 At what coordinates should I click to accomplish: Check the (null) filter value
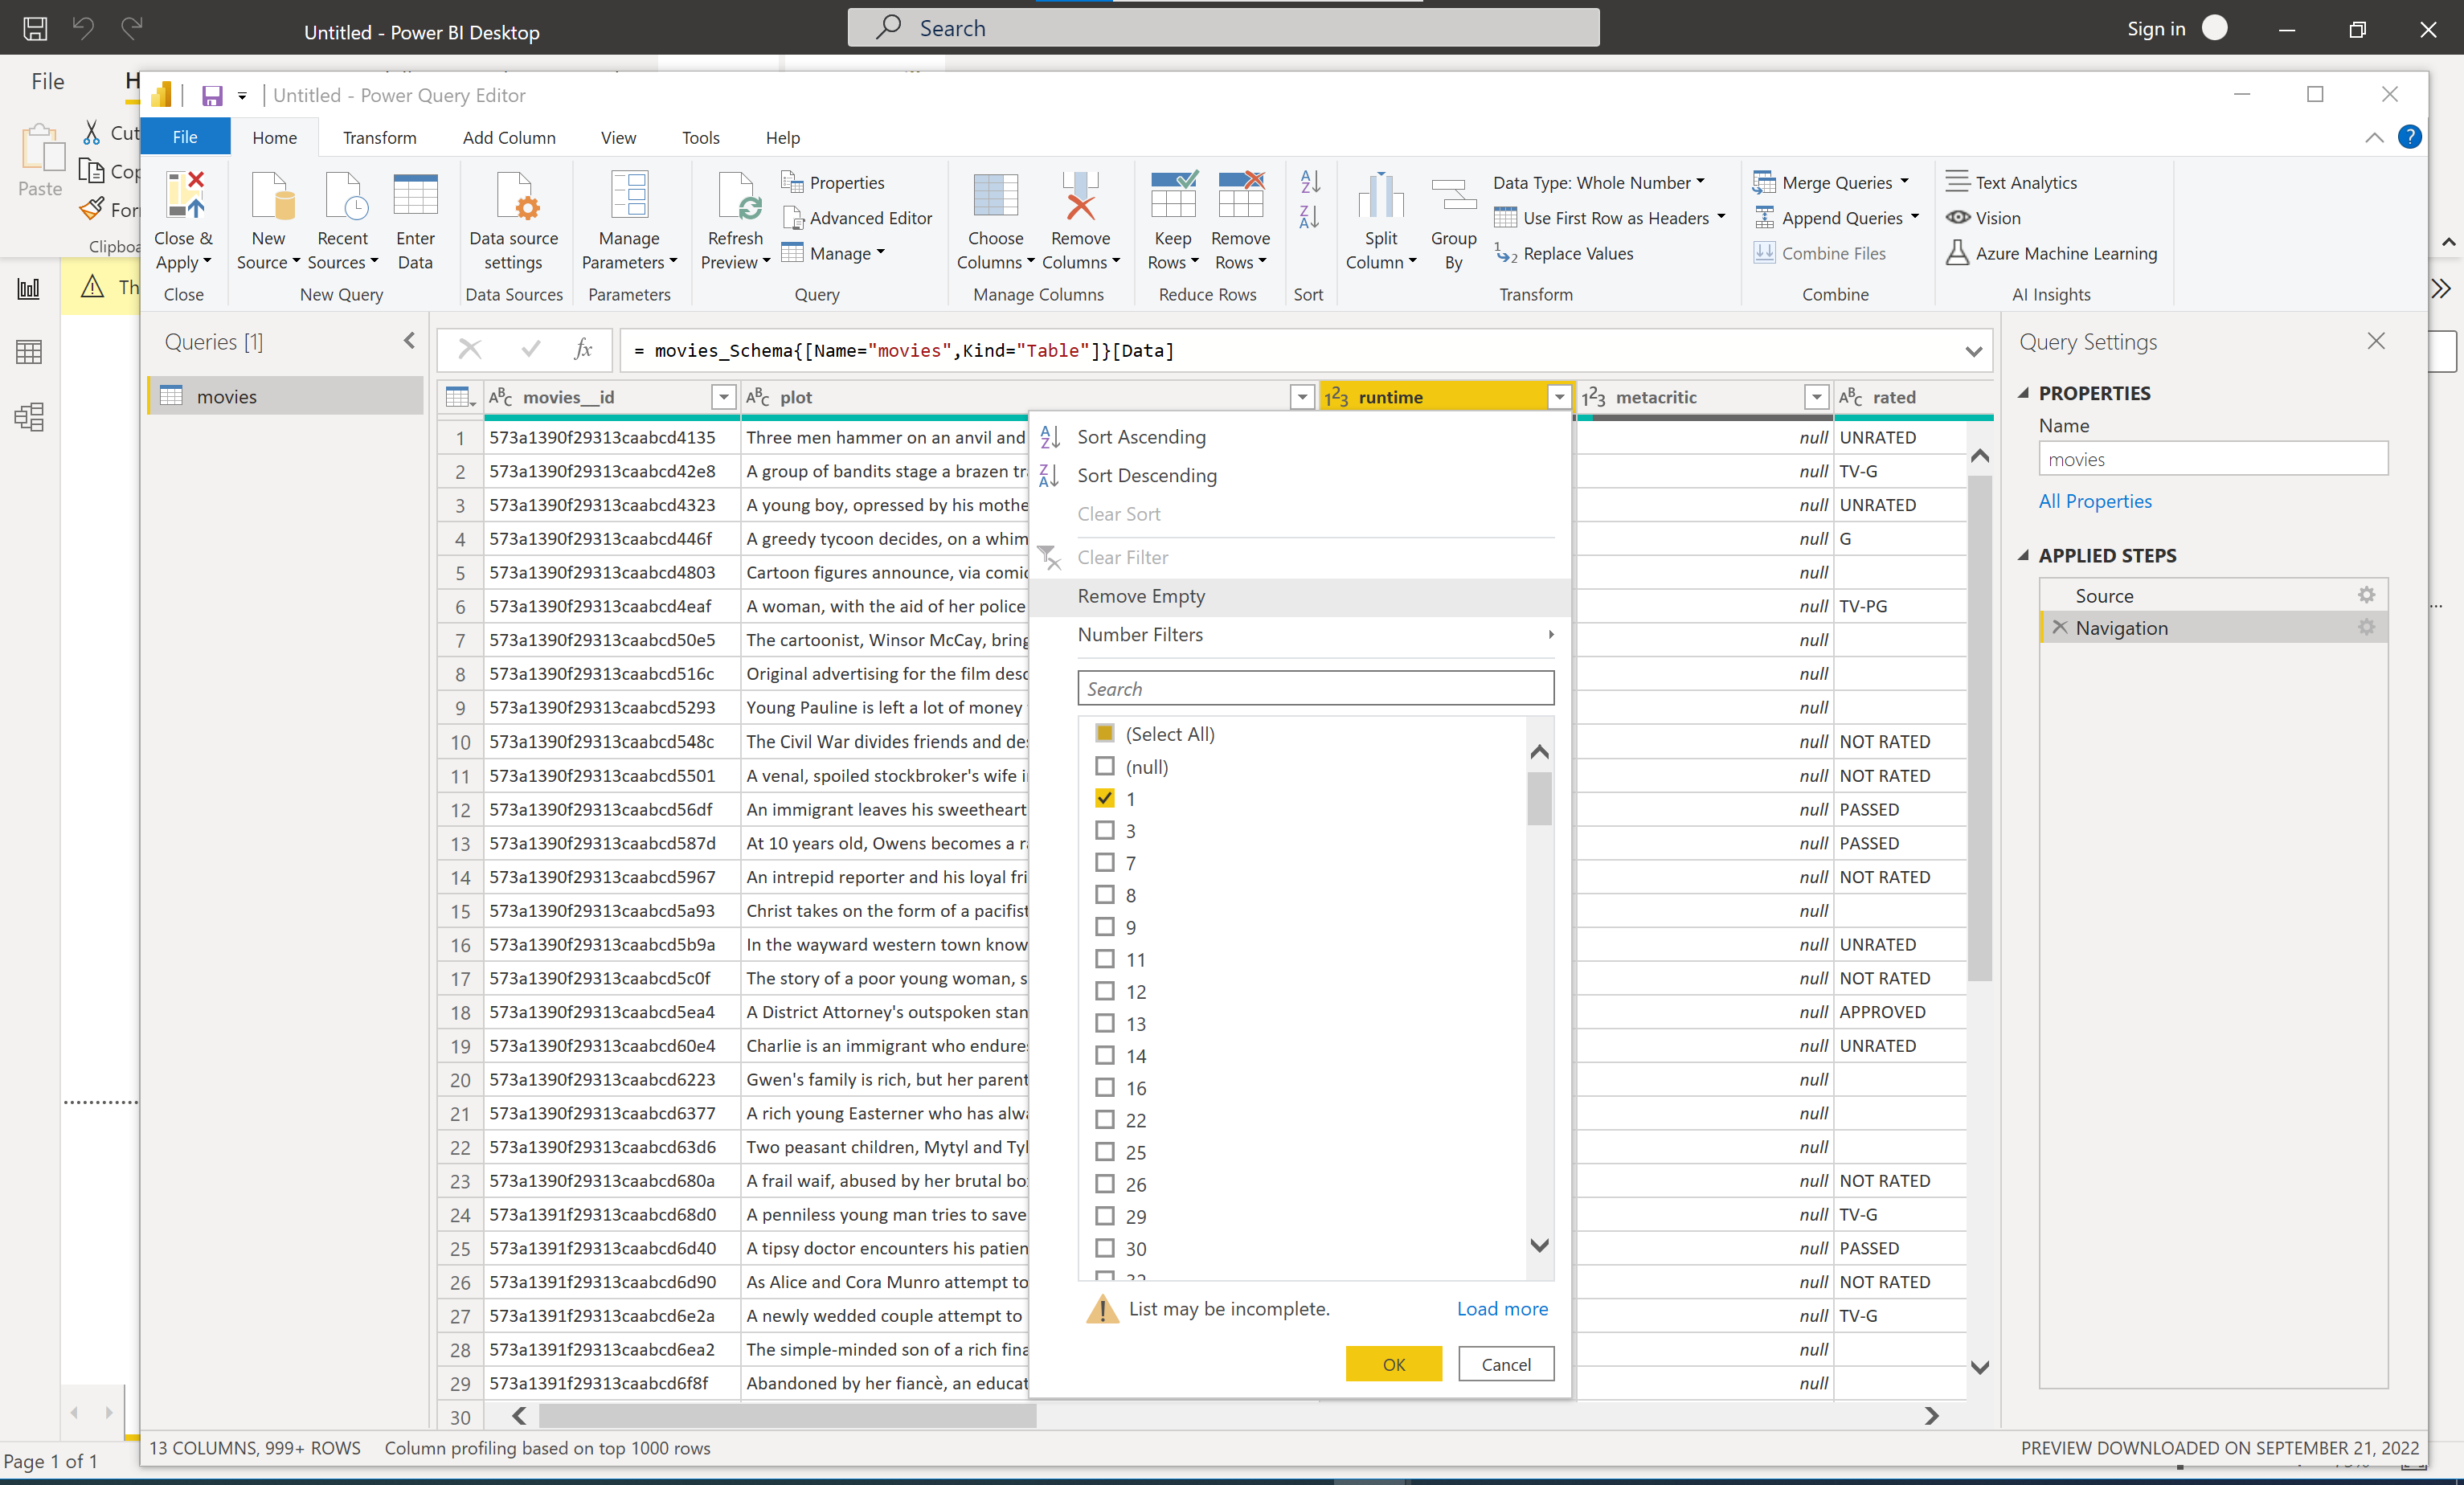click(x=1105, y=766)
